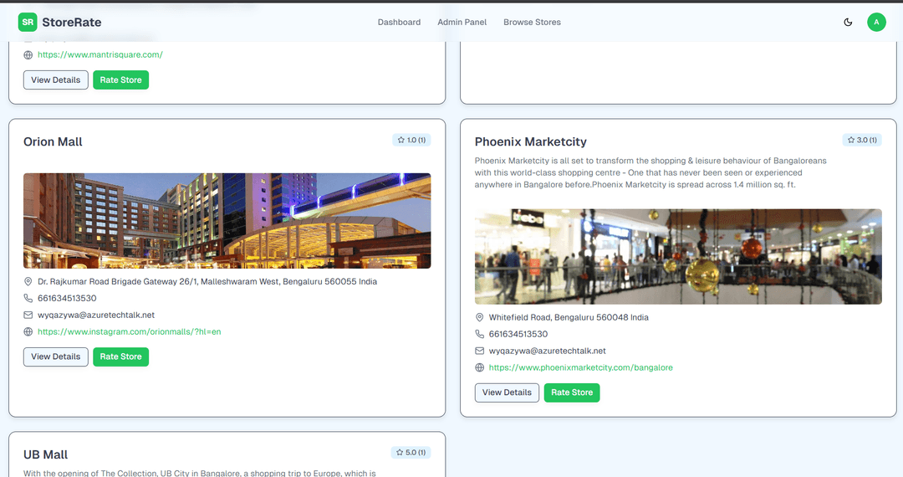The width and height of the screenshot is (903, 477).
Task: Open the Dashboard nav item
Action: tap(399, 22)
